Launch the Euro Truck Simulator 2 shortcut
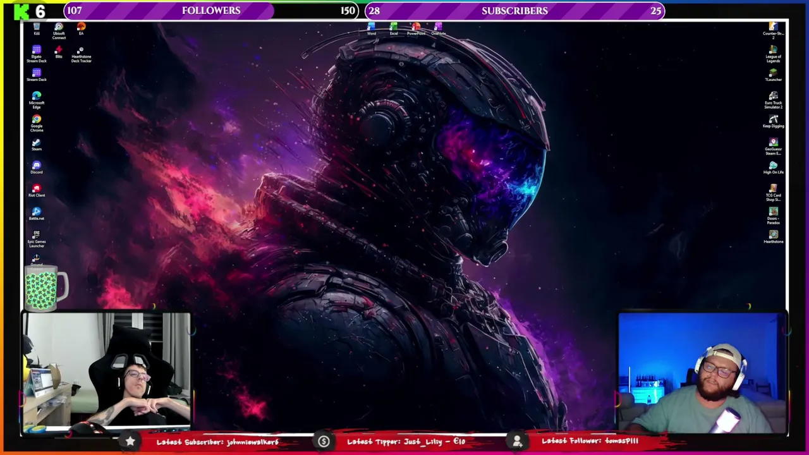This screenshot has width=809, height=455. pyautogui.click(x=773, y=100)
